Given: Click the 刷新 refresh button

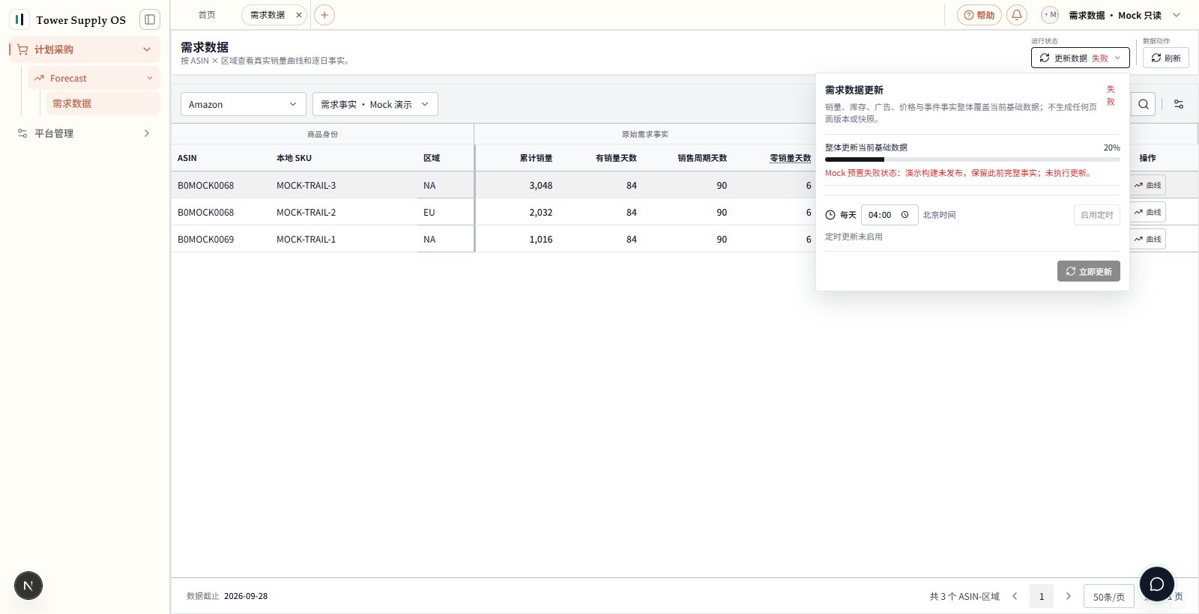Looking at the screenshot, I should tap(1166, 58).
